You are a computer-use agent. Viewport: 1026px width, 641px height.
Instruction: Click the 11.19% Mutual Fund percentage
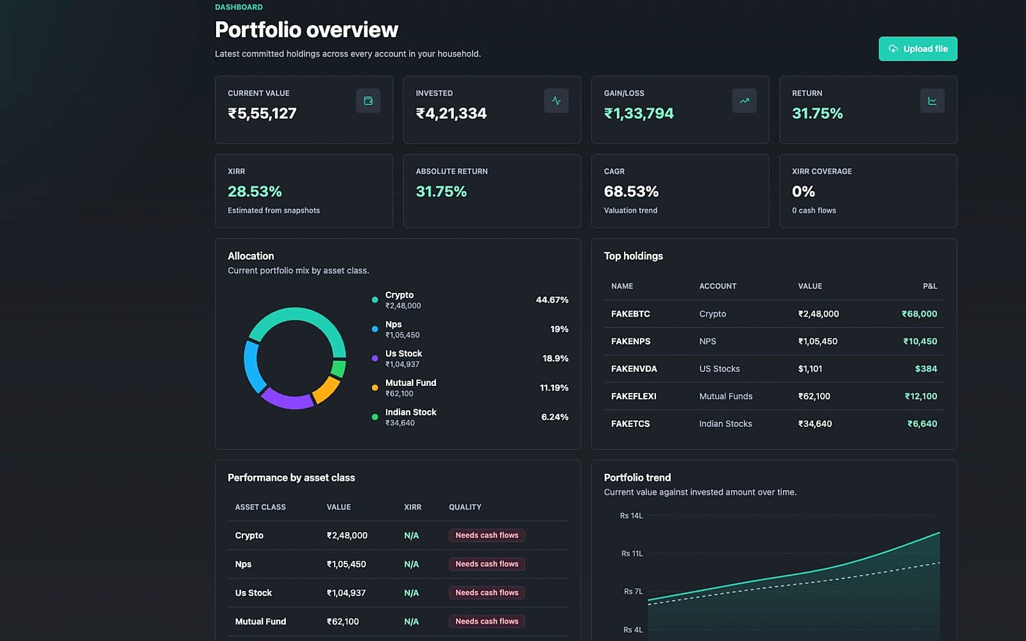pos(554,388)
